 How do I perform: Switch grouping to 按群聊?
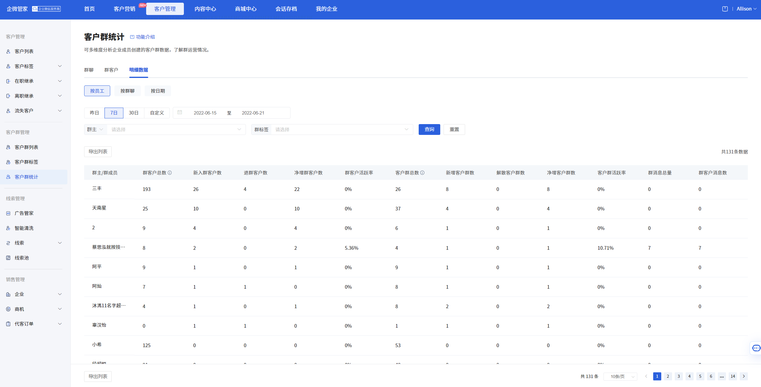coord(128,91)
